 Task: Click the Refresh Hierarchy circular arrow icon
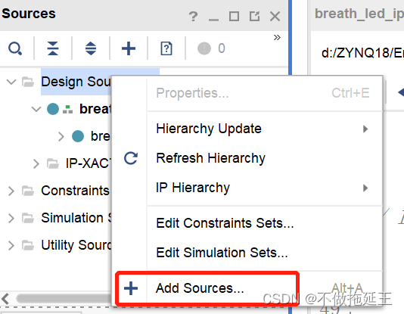coord(131,158)
